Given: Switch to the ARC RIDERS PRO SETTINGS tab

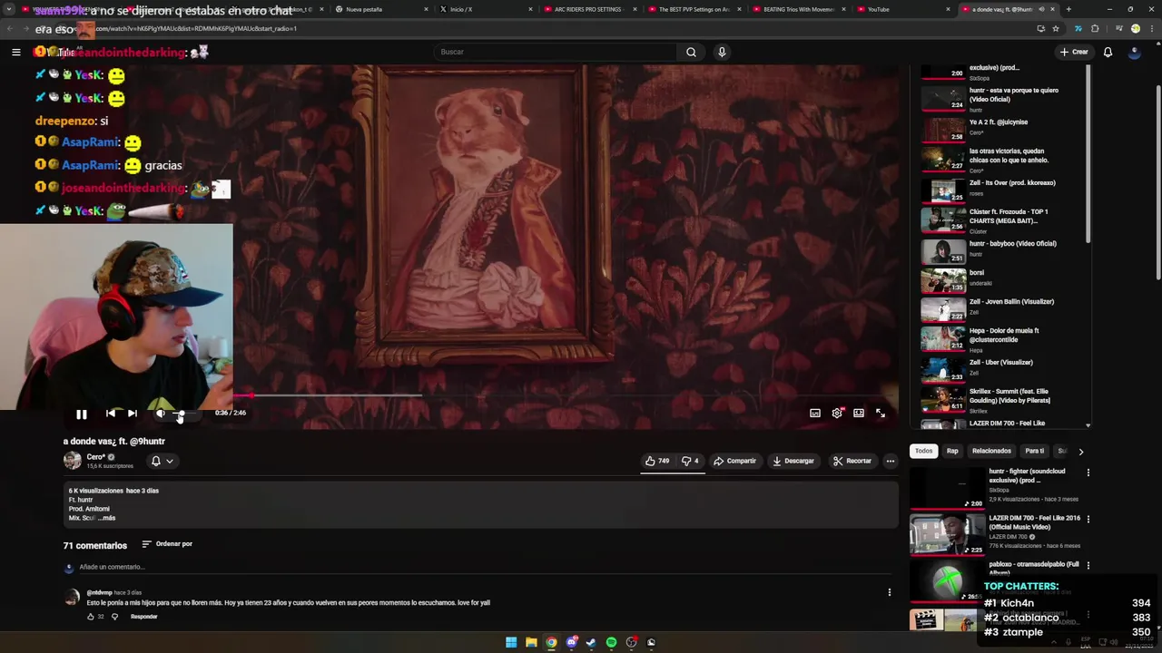Looking at the screenshot, I should point(588,9).
